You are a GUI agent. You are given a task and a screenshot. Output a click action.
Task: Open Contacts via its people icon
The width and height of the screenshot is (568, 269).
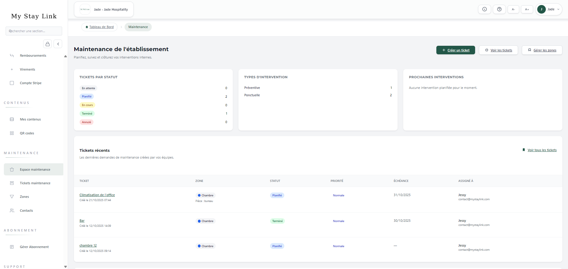point(12,211)
